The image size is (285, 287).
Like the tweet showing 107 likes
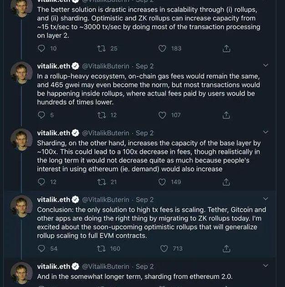[162, 115]
